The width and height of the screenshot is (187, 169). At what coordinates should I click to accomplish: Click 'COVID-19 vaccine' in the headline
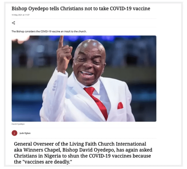[x=130, y=9]
